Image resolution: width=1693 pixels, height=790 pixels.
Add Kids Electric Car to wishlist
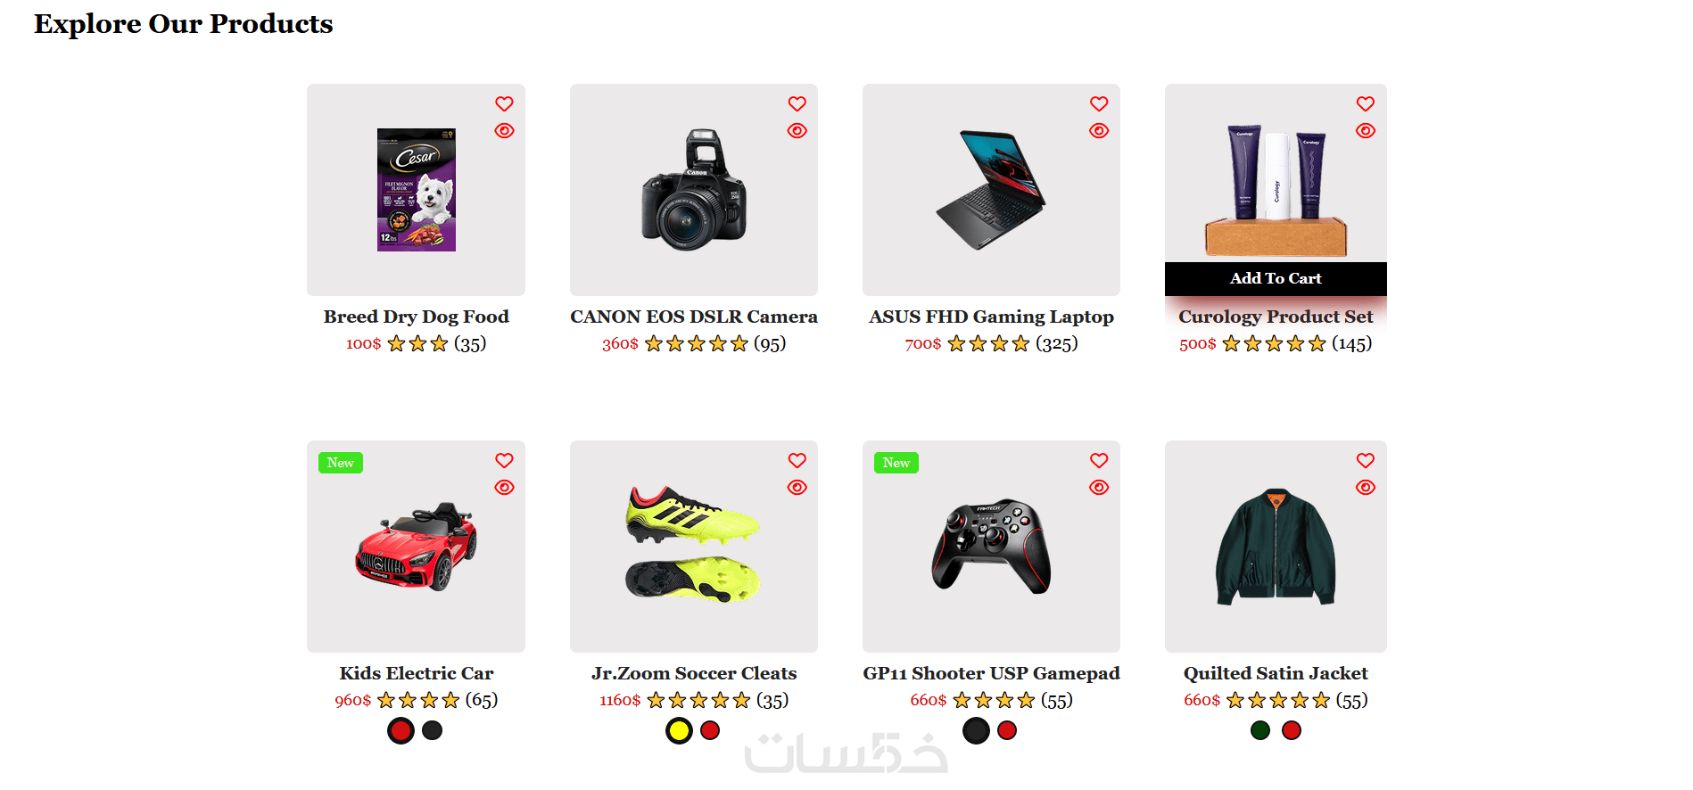[504, 460]
